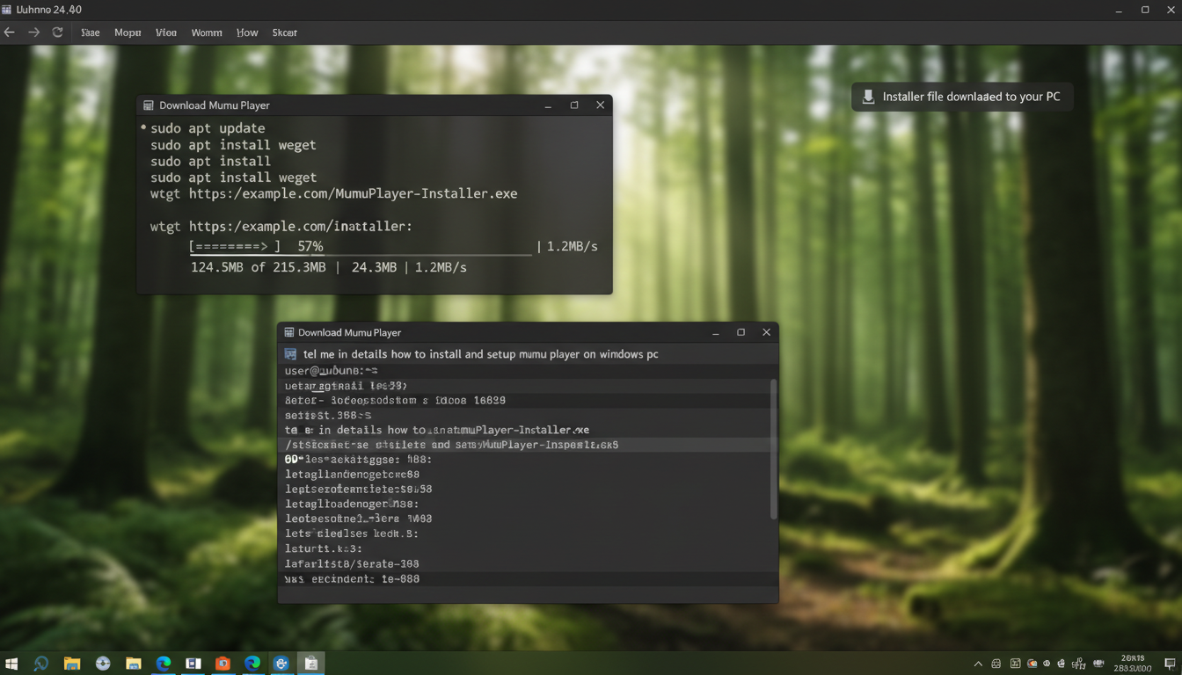Open the taskbar clock and date
1182x675 pixels.
coord(1133,664)
